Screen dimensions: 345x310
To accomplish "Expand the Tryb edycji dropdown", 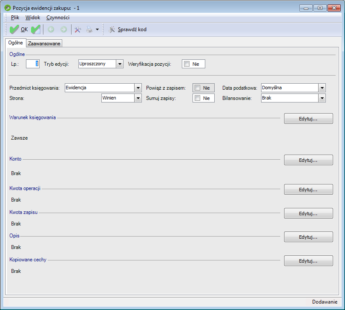I will point(120,64).
